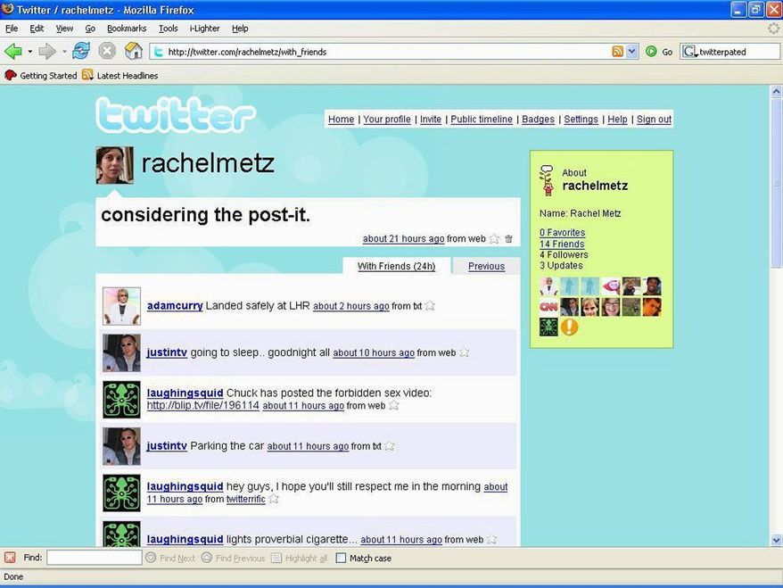This screenshot has width=783, height=588.
Task: Open the 0 Favorites link
Action: 563,232
